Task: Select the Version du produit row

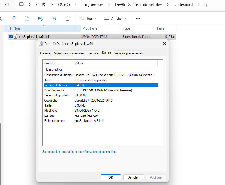Action: (101, 95)
